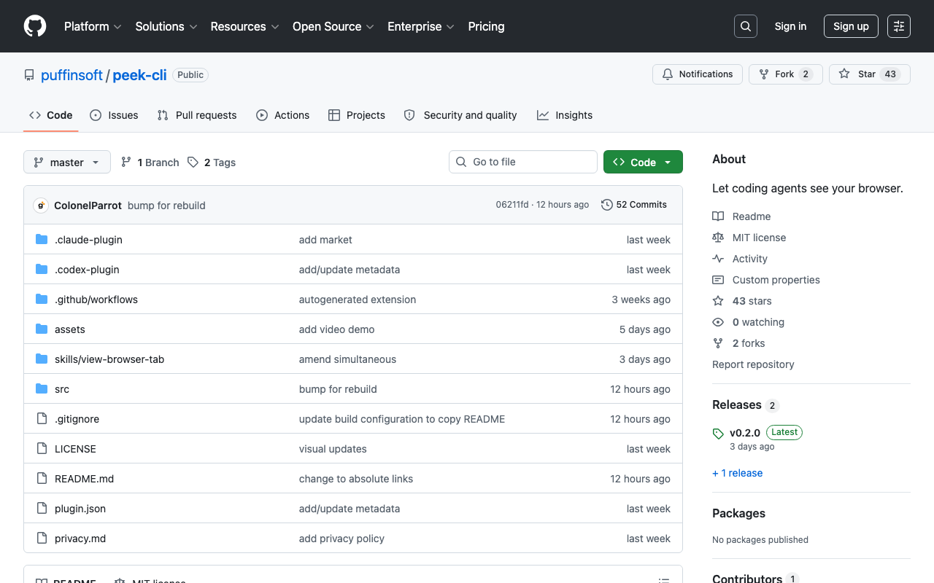This screenshot has height=583, width=934.
Task: Click the history clock icon by 52 Commits
Action: [606, 205]
